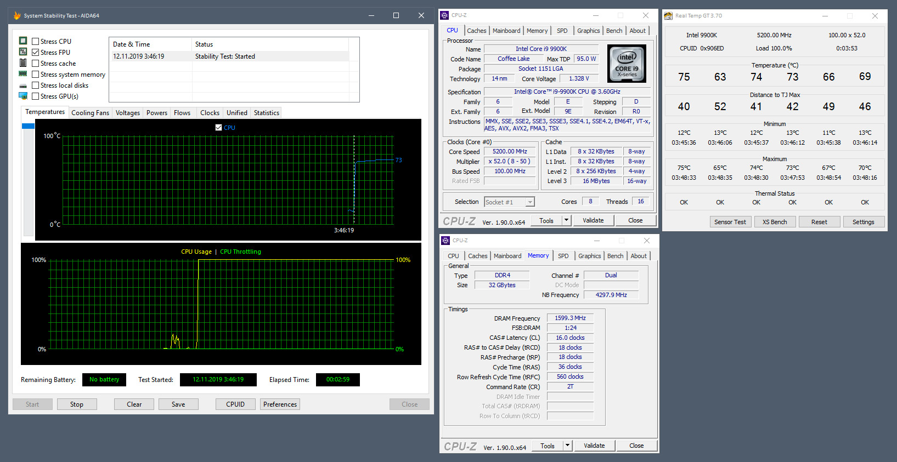The image size is (897, 462).
Task: Open Real Temp Settings
Action: [864, 222]
